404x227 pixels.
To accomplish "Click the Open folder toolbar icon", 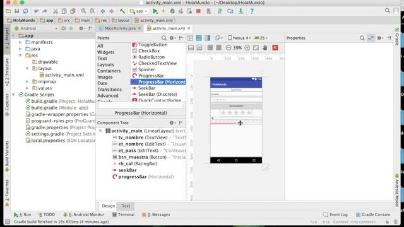I will point(8,11).
